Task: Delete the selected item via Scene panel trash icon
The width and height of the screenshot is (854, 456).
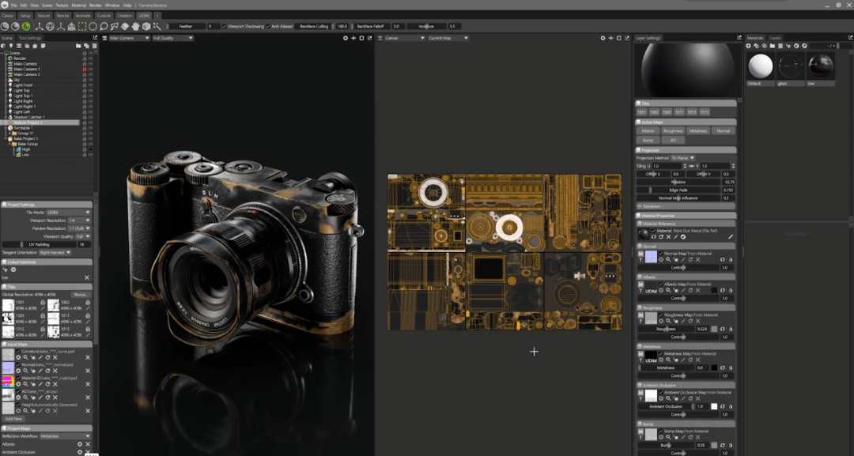Action: click(94, 46)
